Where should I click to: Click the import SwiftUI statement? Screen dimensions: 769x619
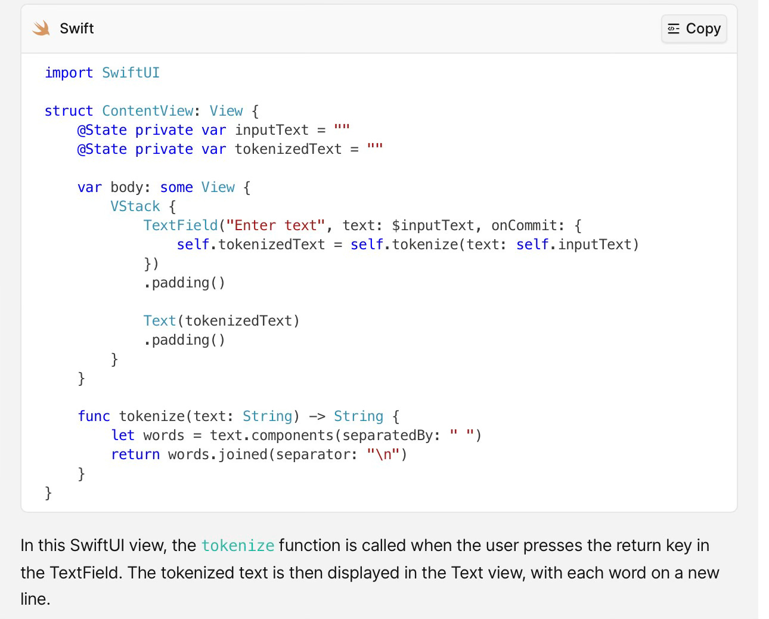[x=102, y=72]
